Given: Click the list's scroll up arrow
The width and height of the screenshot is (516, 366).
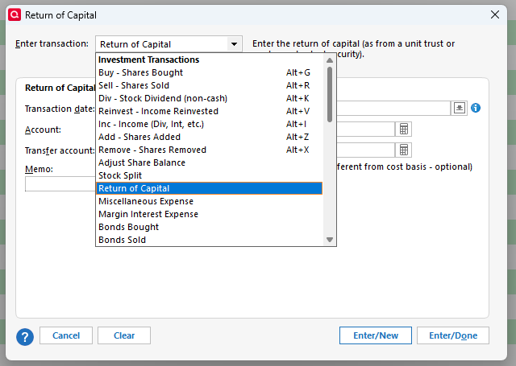Looking at the screenshot, I should pyautogui.click(x=330, y=60).
